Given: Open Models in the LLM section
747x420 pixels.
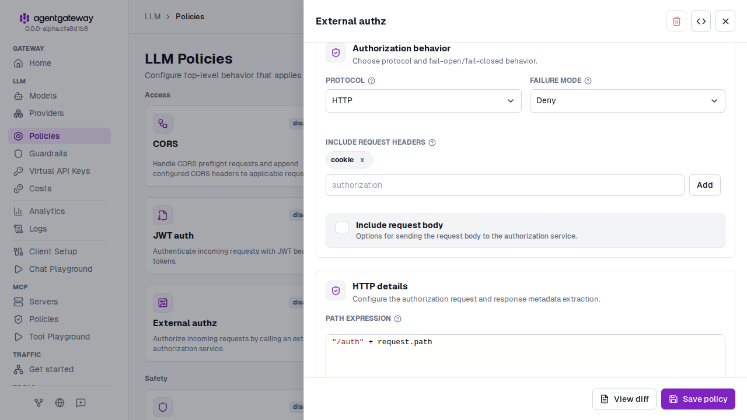Looking at the screenshot, I should click(60, 96).
